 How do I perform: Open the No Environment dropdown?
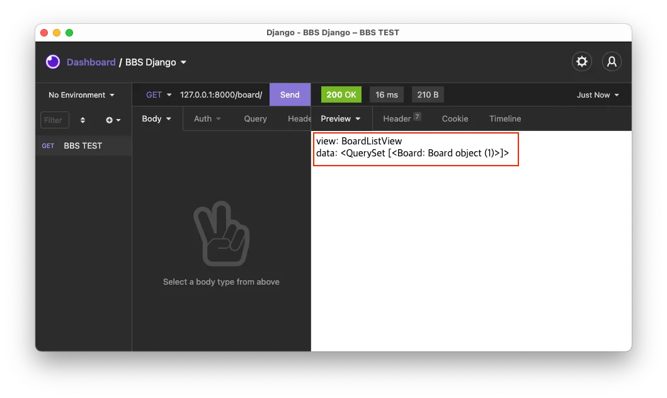point(81,95)
